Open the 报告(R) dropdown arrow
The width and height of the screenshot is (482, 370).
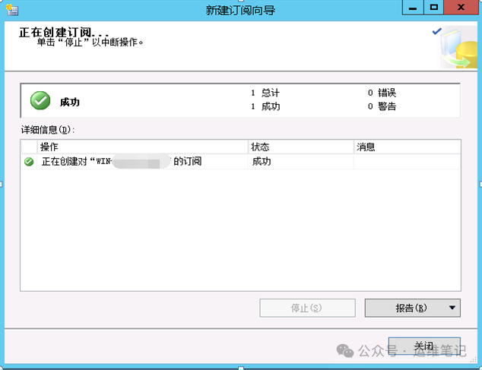pyautogui.click(x=452, y=308)
